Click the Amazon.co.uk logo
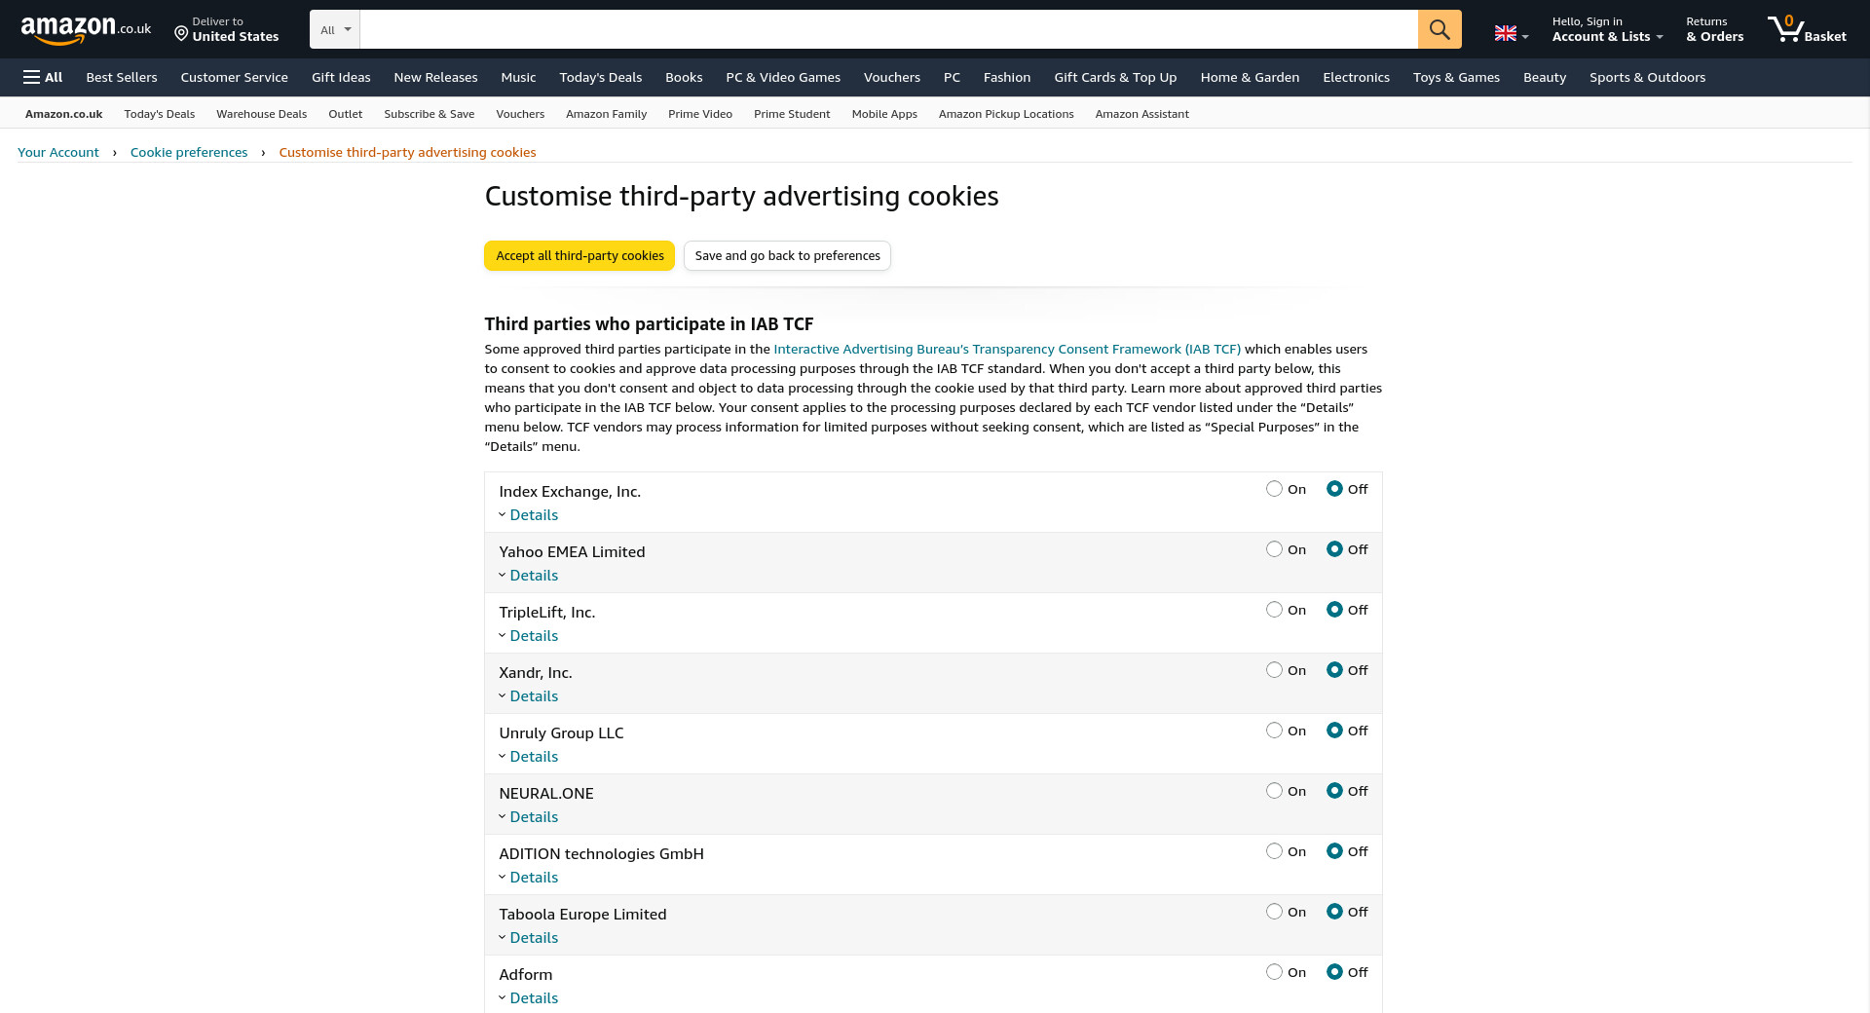This screenshot has width=1870, height=1013. 86,29
